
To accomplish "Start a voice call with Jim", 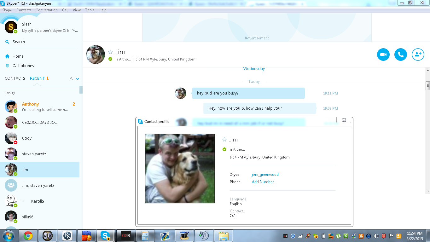I will (401, 55).
